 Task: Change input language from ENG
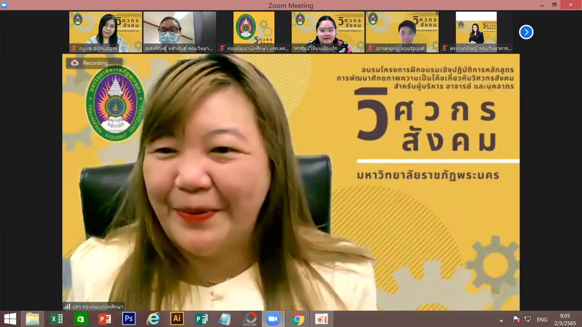[542, 320]
